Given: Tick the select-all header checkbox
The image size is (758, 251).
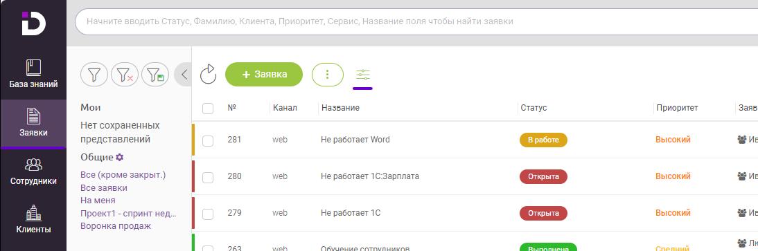Looking at the screenshot, I should point(208,108).
